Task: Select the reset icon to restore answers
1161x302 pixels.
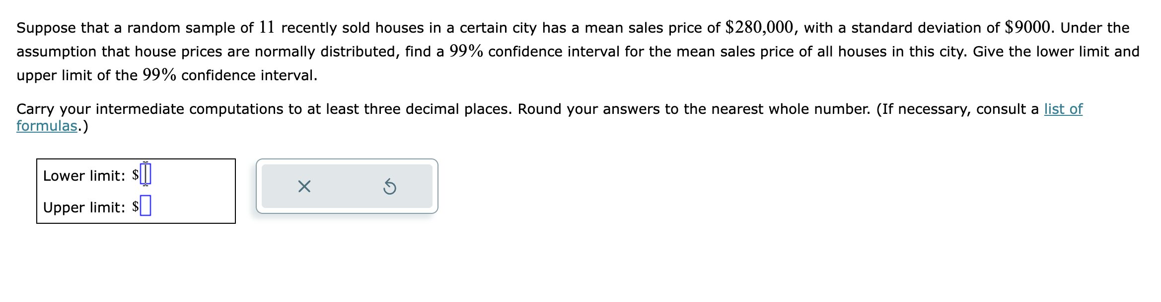Action: [x=390, y=187]
